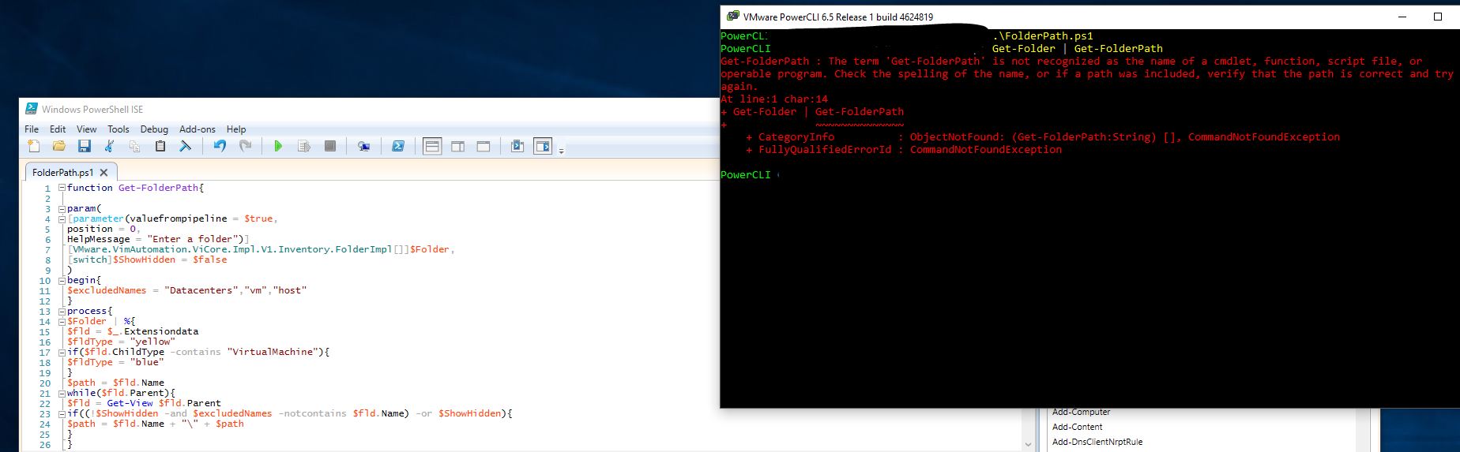This screenshot has width=1460, height=452.
Task: Run the script with the green play icon
Action: click(278, 146)
